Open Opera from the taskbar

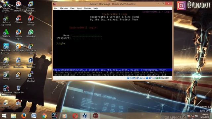pyautogui.click(x=75, y=116)
